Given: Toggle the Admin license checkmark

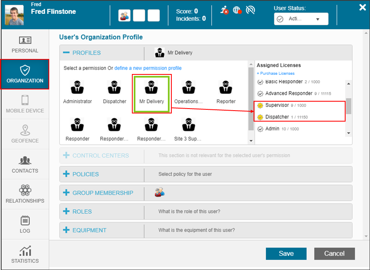Looking at the screenshot, I should coord(261,129).
